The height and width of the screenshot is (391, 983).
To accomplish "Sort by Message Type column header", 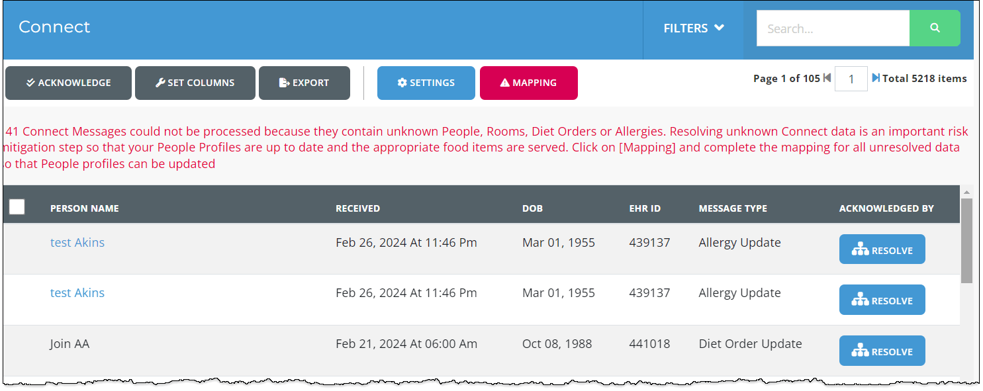I will pos(733,208).
